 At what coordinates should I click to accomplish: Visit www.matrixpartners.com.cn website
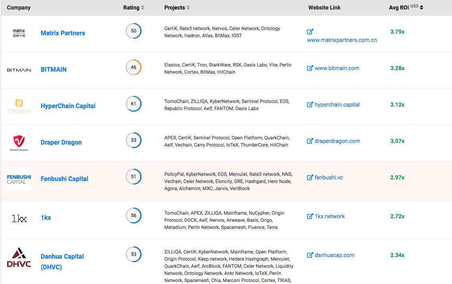[342, 40]
